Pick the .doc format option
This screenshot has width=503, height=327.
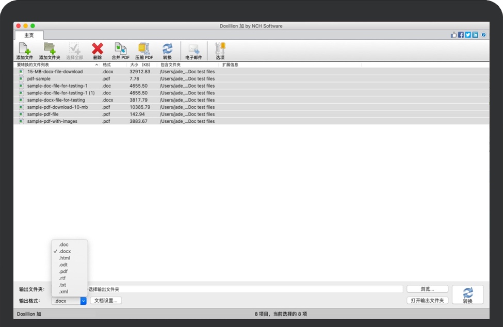pos(63,244)
